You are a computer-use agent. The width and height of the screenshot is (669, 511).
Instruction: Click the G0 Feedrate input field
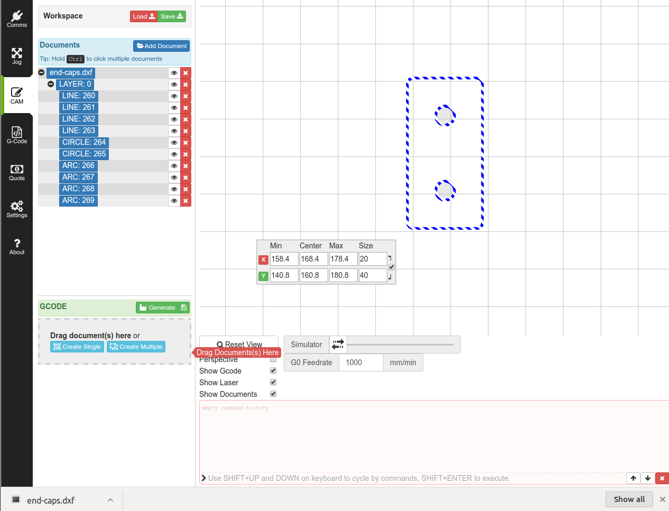coord(361,363)
